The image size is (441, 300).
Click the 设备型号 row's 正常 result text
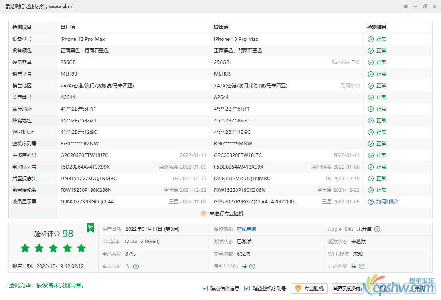point(381,39)
